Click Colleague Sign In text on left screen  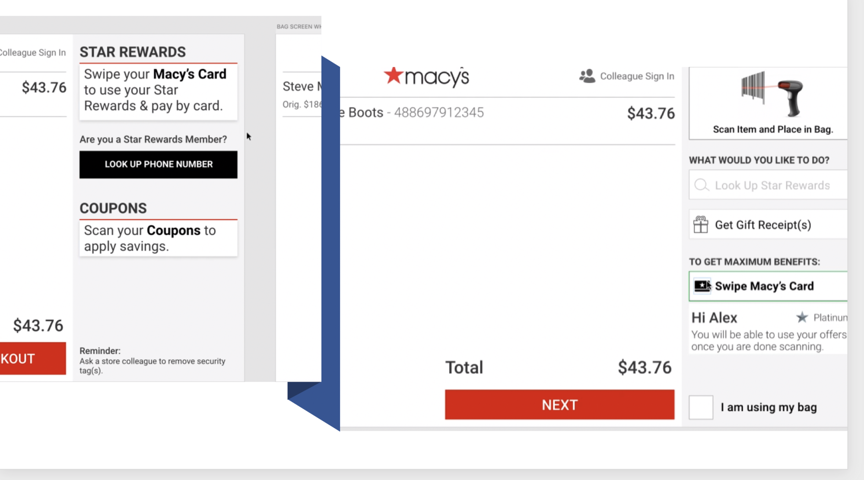pyautogui.click(x=32, y=52)
